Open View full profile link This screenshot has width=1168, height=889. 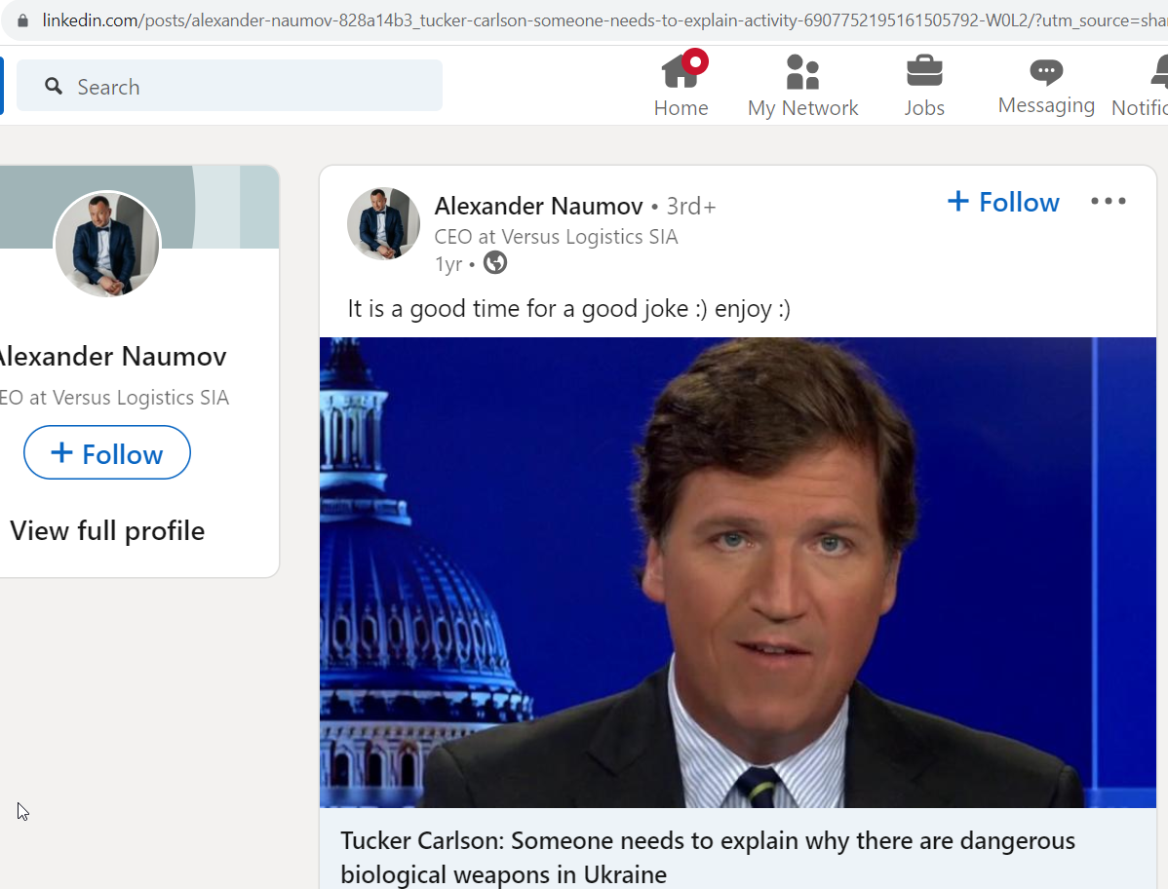(107, 531)
